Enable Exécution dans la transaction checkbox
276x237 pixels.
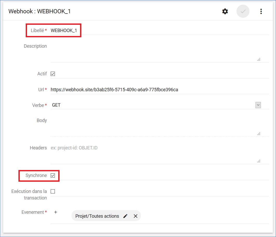53,191
